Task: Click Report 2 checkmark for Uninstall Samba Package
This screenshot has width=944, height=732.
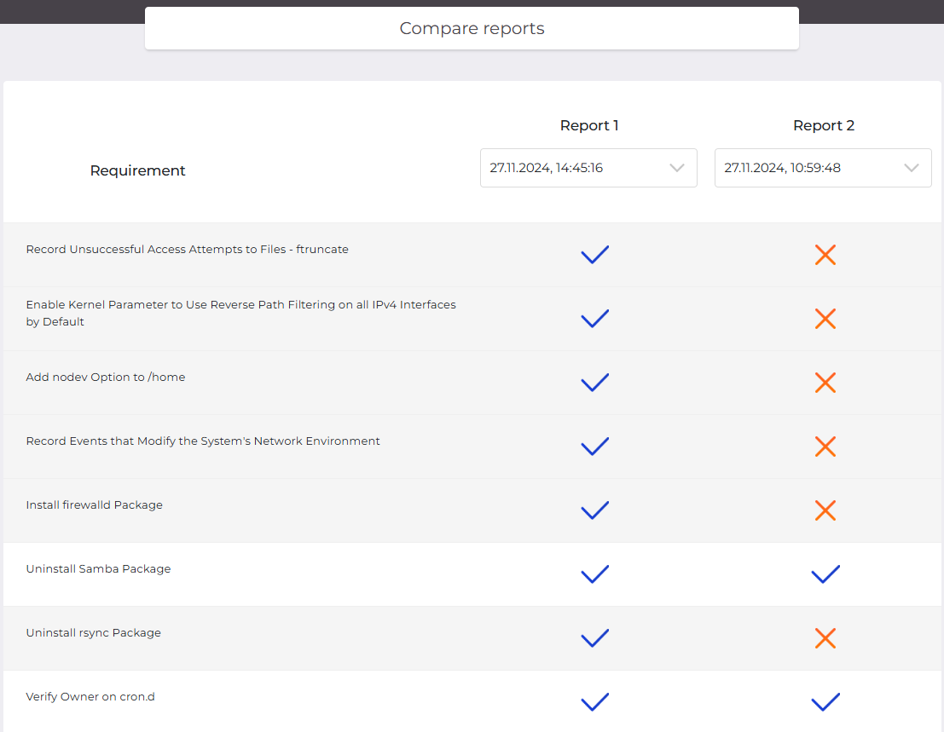Action: click(x=825, y=574)
